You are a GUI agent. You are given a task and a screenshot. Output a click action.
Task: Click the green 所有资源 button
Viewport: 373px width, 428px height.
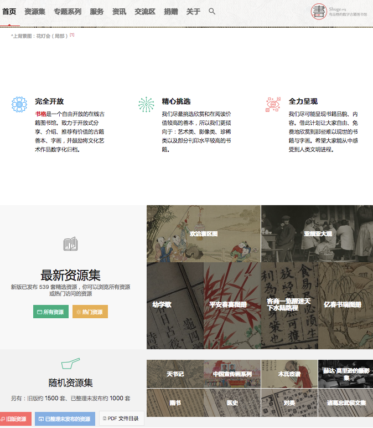click(x=51, y=312)
